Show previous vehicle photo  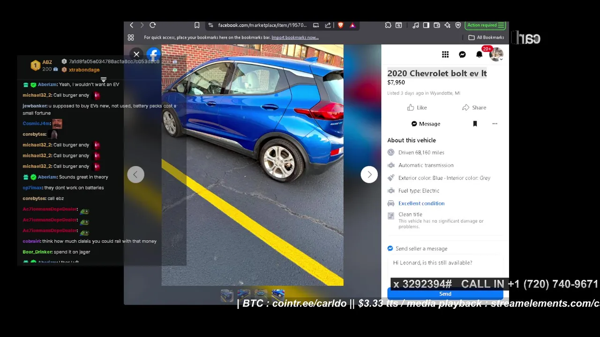136,175
